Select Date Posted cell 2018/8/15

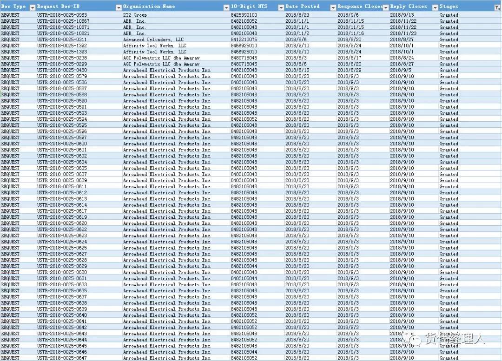pos(310,70)
